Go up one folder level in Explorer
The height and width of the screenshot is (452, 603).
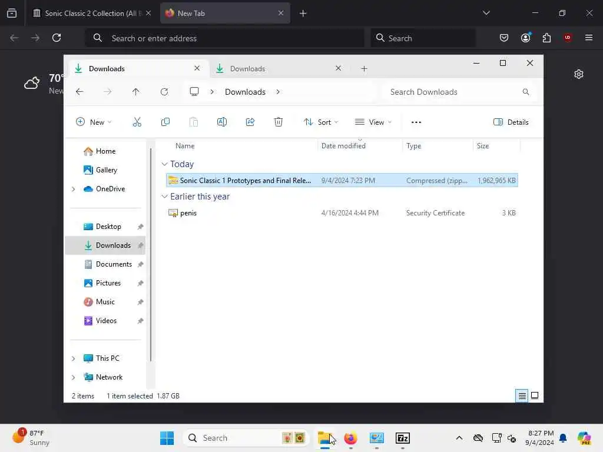tap(136, 92)
